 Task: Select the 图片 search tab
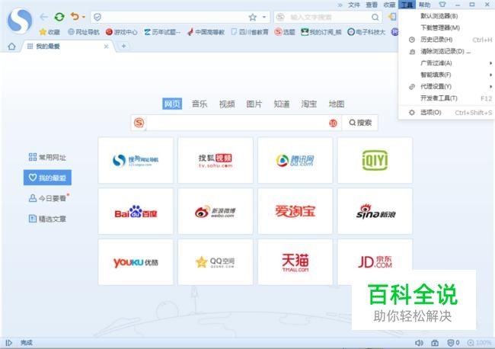tap(254, 104)
